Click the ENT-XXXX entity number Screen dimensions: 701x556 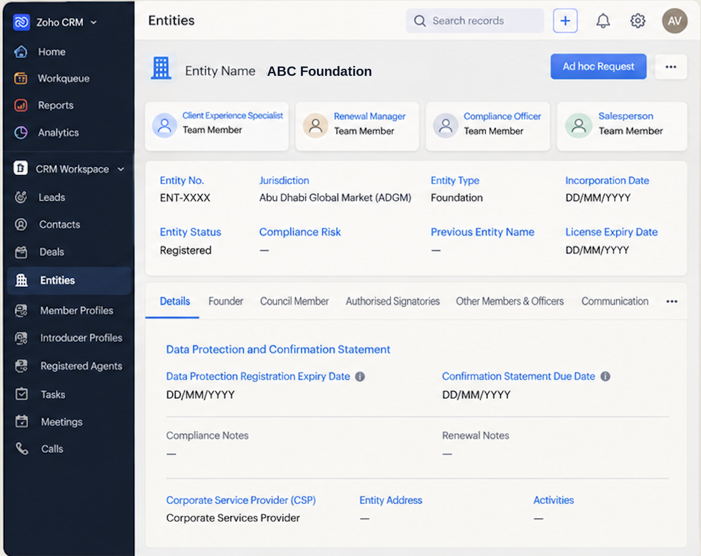point(185,198)
